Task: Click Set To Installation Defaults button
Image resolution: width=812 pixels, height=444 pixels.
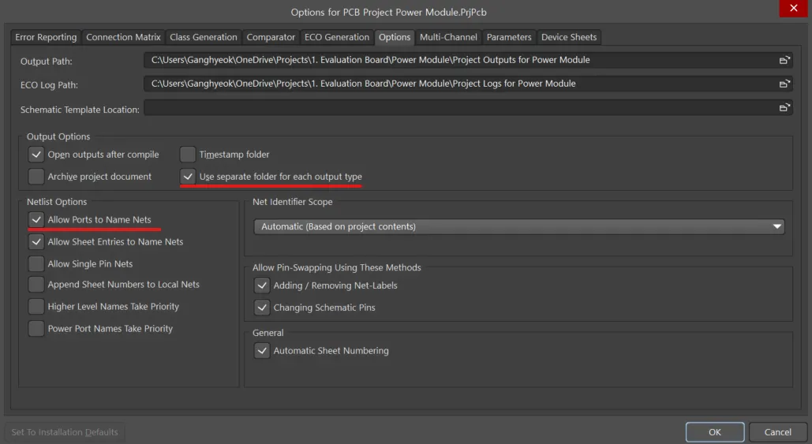Action: (65, 432)
